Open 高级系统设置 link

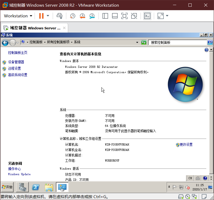pyautogui.click(x=18, y=75)
